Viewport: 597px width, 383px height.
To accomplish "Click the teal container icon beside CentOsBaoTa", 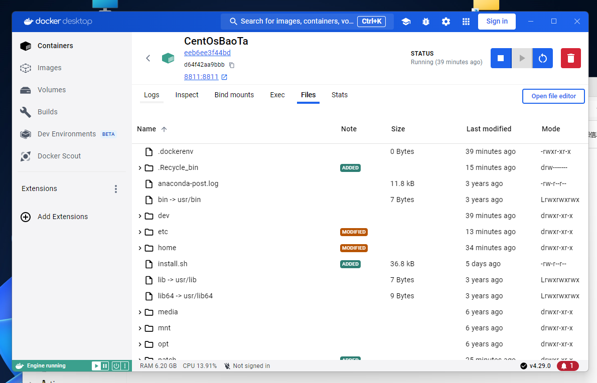I will pos(168,58).
